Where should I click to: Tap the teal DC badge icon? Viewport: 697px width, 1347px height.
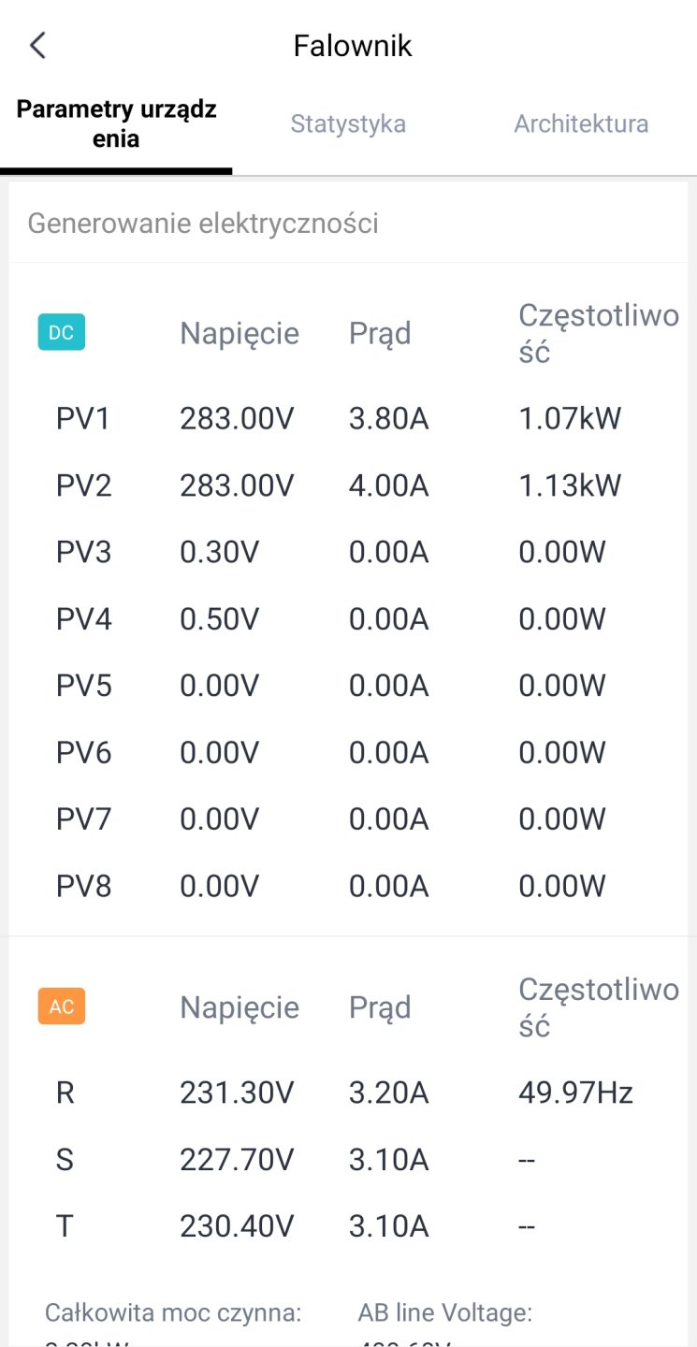[61, 333]
